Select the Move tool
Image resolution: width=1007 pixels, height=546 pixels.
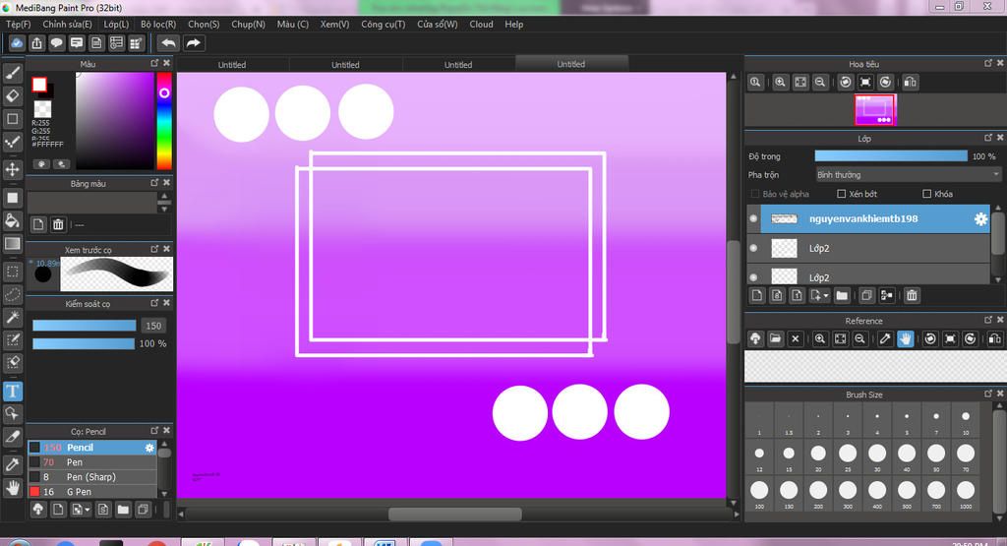[12, 169]
